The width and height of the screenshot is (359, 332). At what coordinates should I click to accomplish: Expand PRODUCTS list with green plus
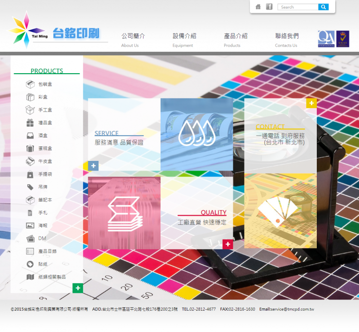pyautogui.click(x=78, y=288)
